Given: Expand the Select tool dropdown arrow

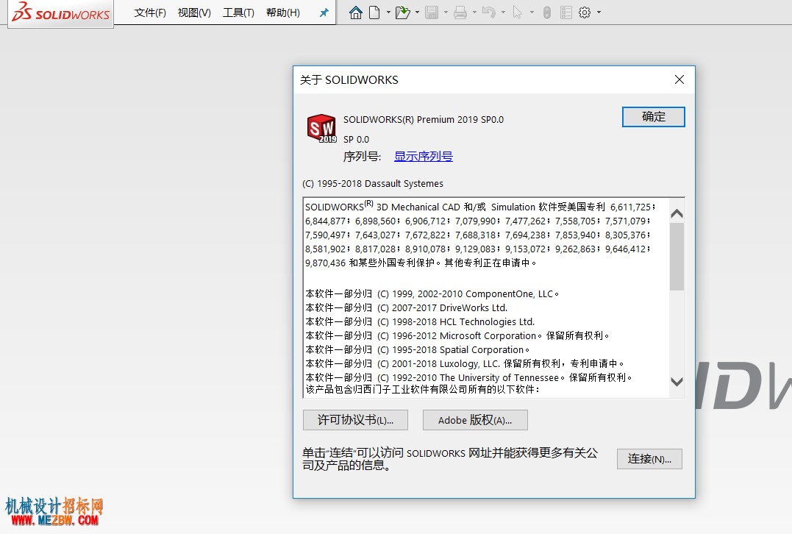Looking at the screenshot, I should pos(532,13).
